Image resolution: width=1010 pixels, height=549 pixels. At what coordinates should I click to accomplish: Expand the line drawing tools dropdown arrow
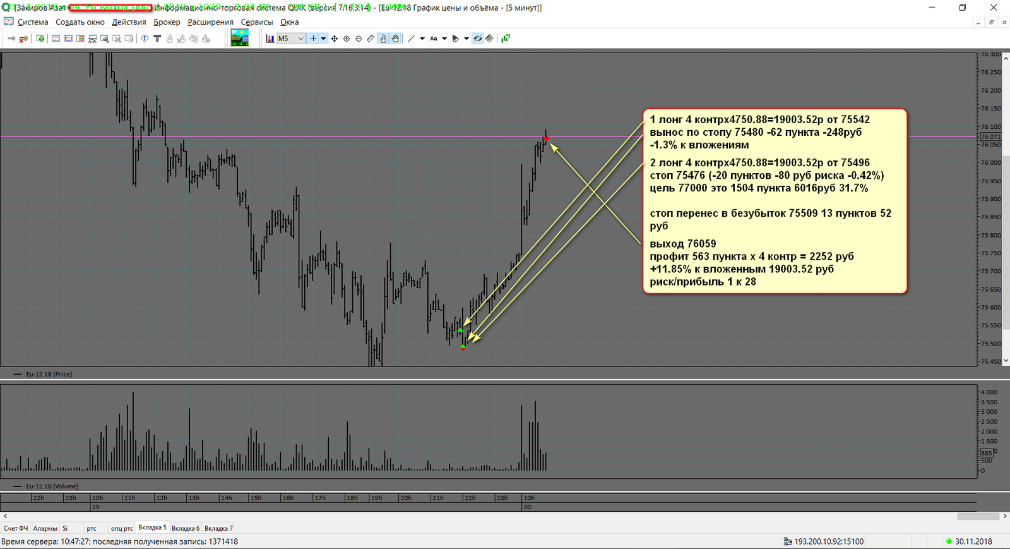(422, 39)
